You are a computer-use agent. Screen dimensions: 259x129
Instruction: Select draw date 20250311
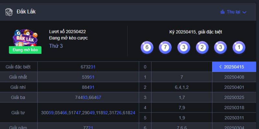click(234, 118)
